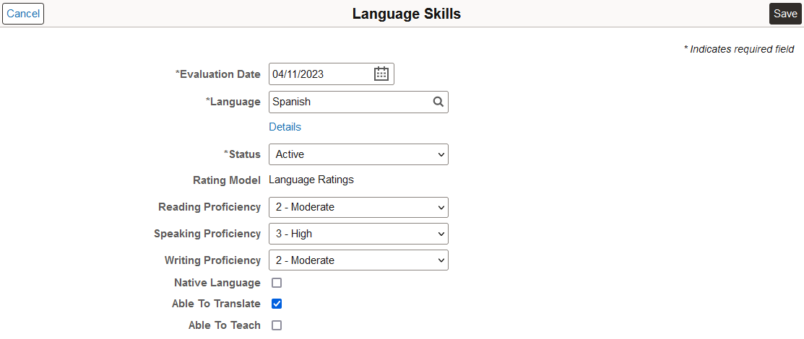This screenshot has height=339, width=804.
Task: Click the Speaking Proficiency label
Action: [x=207, y=234]
